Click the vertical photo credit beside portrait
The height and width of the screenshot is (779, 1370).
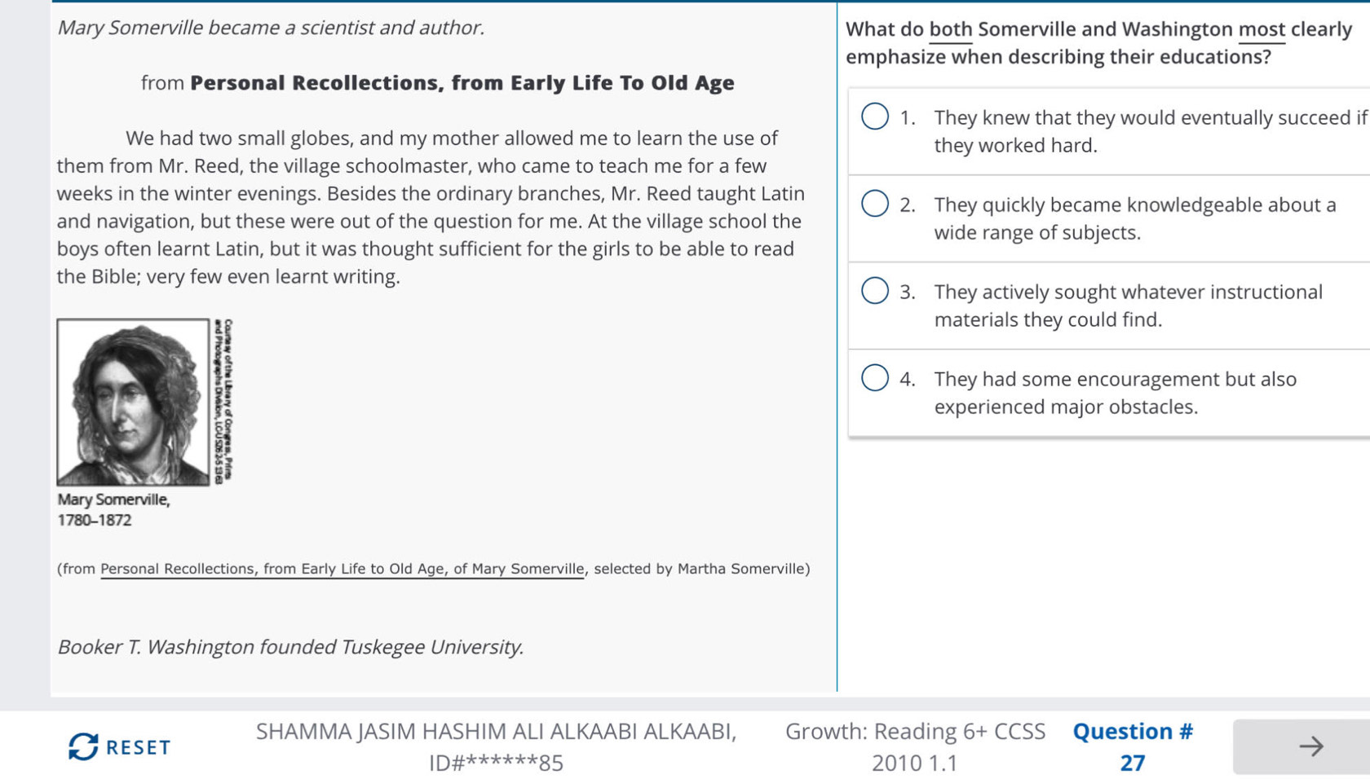click(x=224, y=401)
